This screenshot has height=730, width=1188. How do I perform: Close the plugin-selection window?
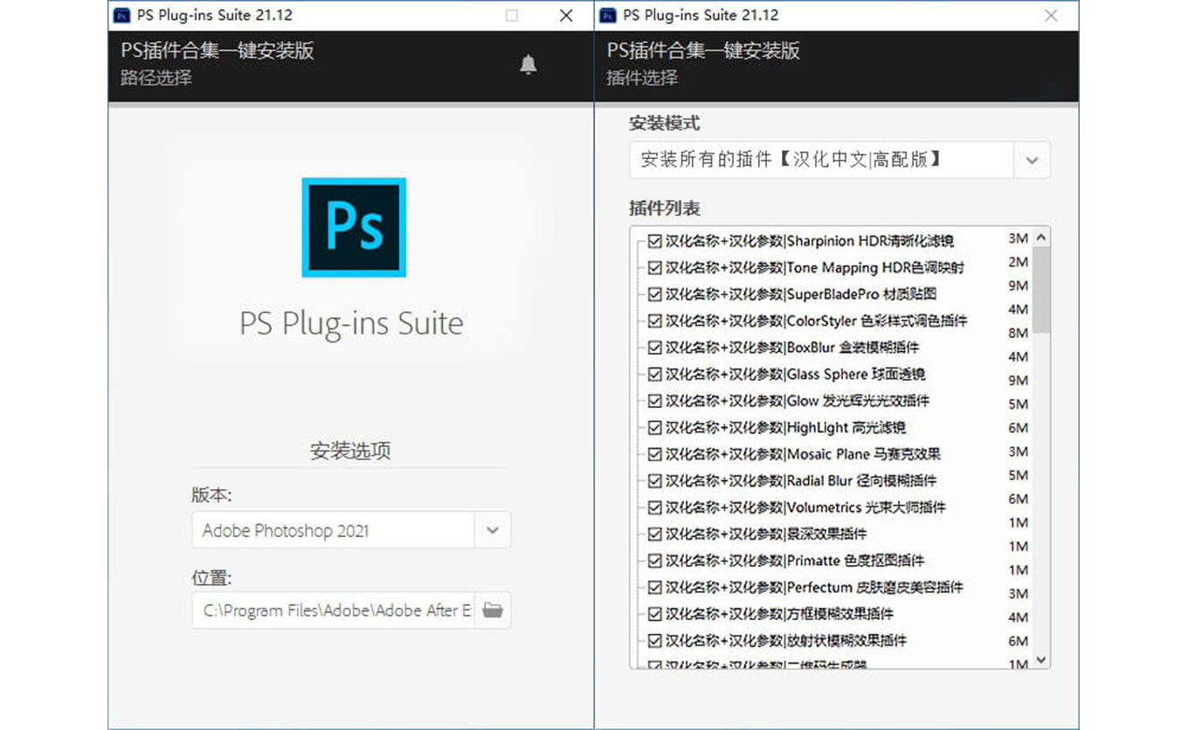pyautogui.click(x=1052, y=15)
